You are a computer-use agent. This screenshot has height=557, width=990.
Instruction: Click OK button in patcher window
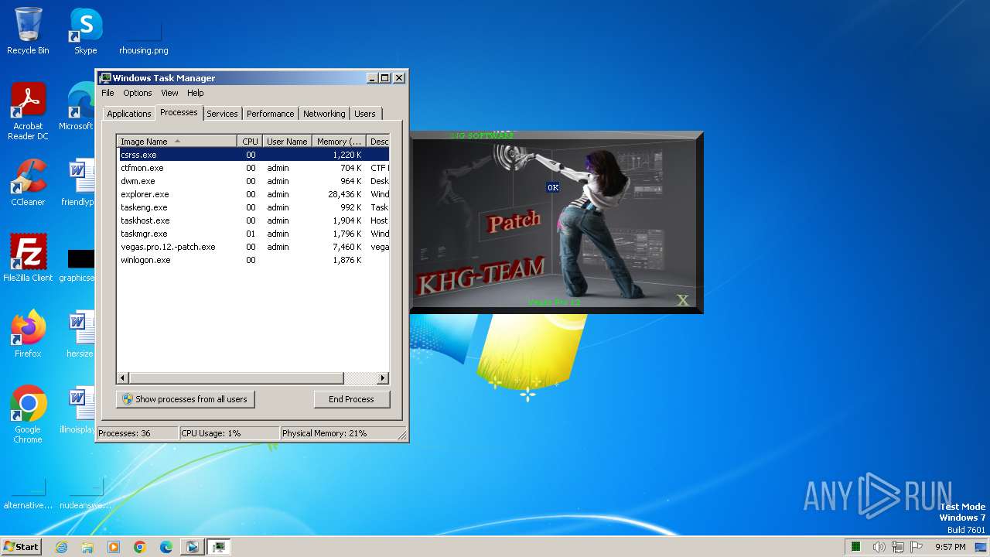(552, 187)
